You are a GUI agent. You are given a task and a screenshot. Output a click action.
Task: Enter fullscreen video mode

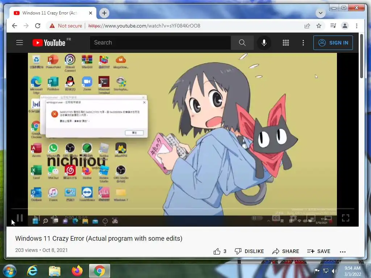tap(345, 218)
